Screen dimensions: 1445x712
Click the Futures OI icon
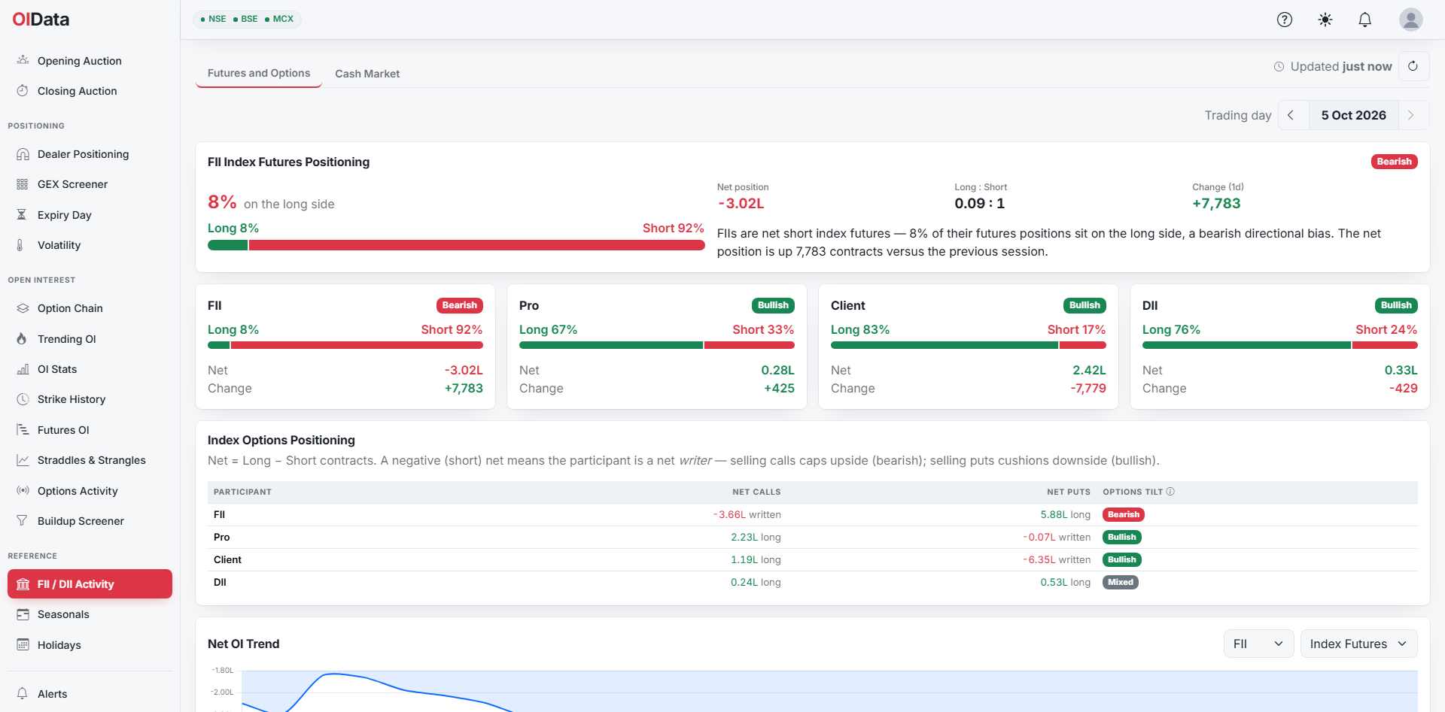pyautogui.click(x=23, y=430)
